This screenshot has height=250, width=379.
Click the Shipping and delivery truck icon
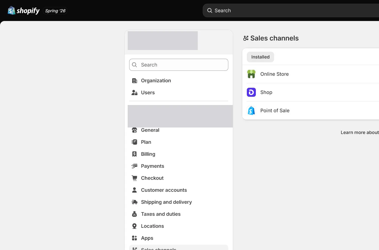pos(134,202)
